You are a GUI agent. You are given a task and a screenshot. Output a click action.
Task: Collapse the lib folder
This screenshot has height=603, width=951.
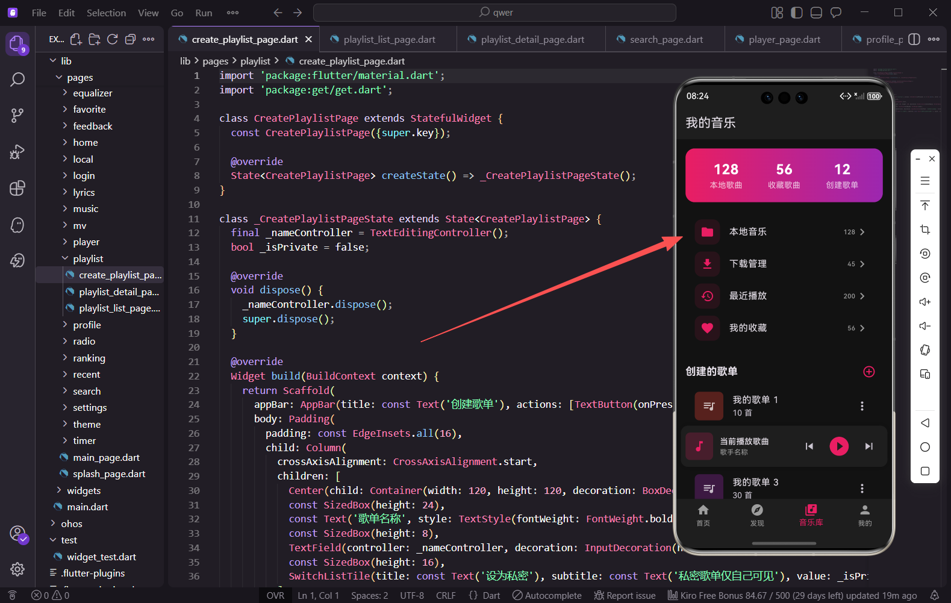tap(66, 61)
